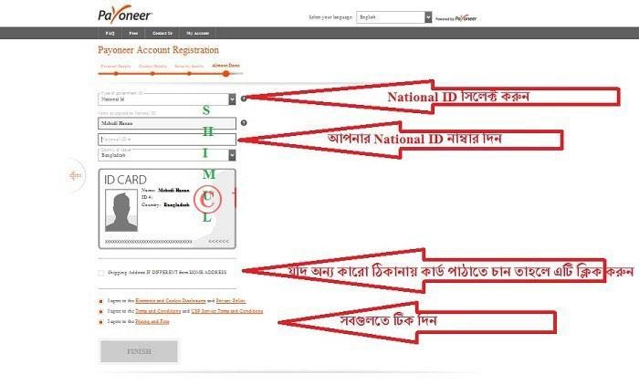Open the Type of government ID dropdown
The height and width of the screenshot is (385, 639).
click(167, 99)
